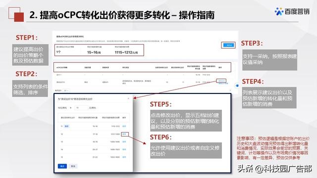
Task: Click the blue 确定 button in the dialog
Action: (62, 166)
